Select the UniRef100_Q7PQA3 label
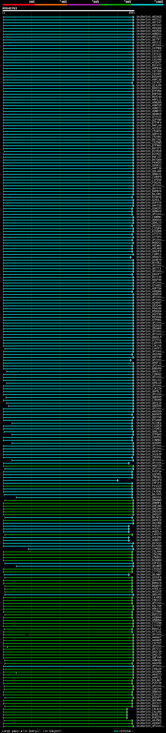Viewport: 166px width, 733px height. [149, 434]
